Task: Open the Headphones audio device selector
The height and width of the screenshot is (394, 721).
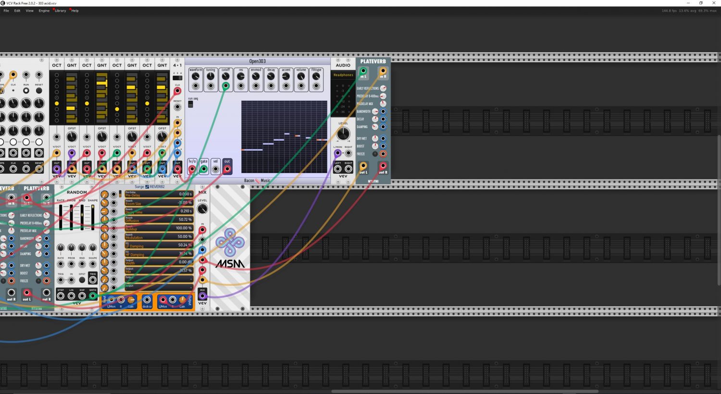Action: tap(343, 75)
